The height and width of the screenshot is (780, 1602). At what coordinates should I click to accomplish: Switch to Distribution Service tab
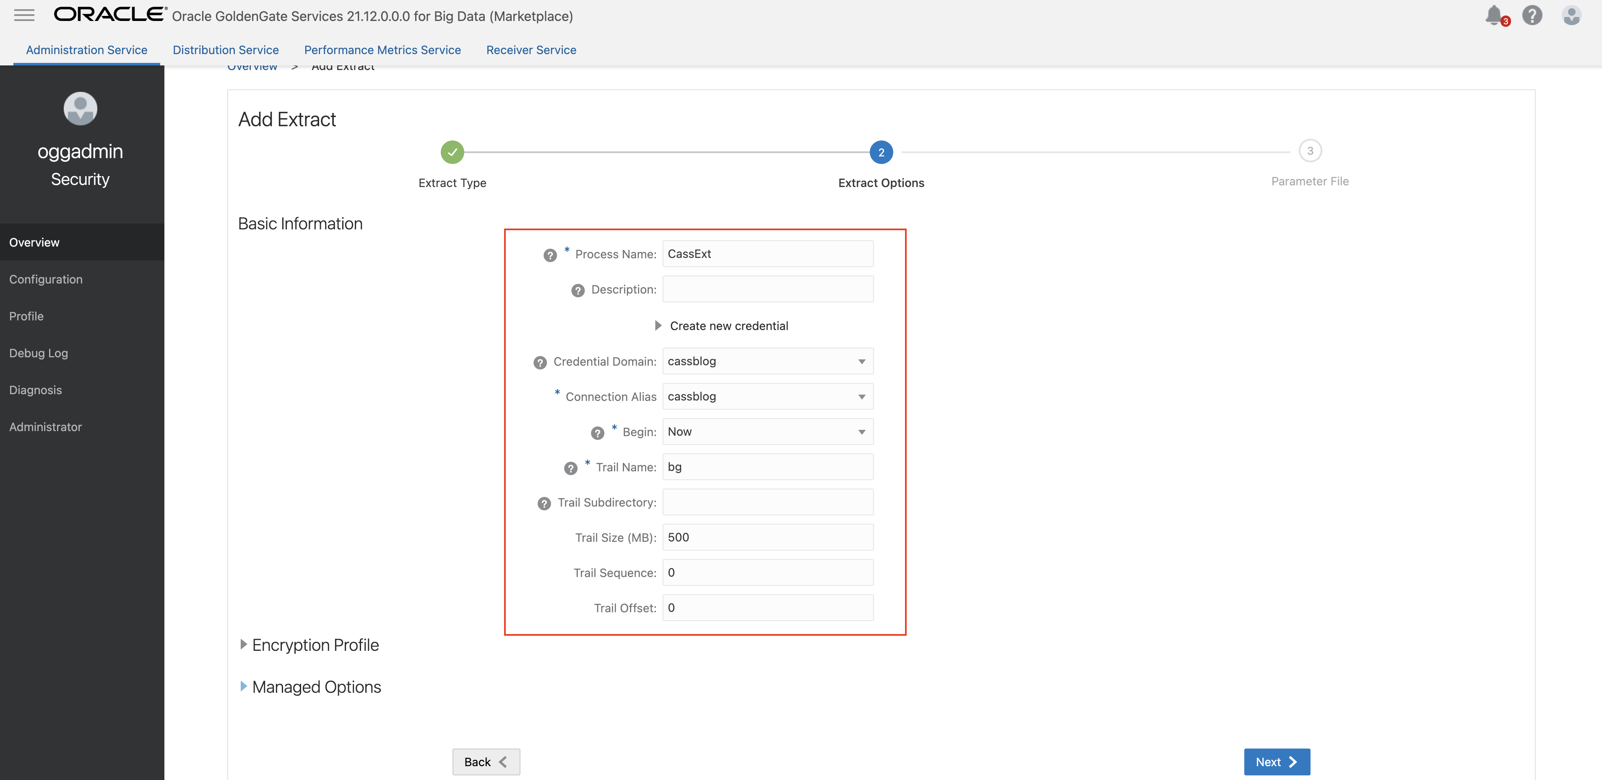coord(226,50)
